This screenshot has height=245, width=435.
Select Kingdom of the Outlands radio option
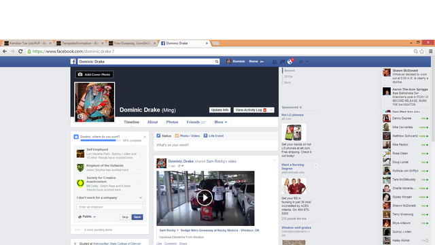141,167
